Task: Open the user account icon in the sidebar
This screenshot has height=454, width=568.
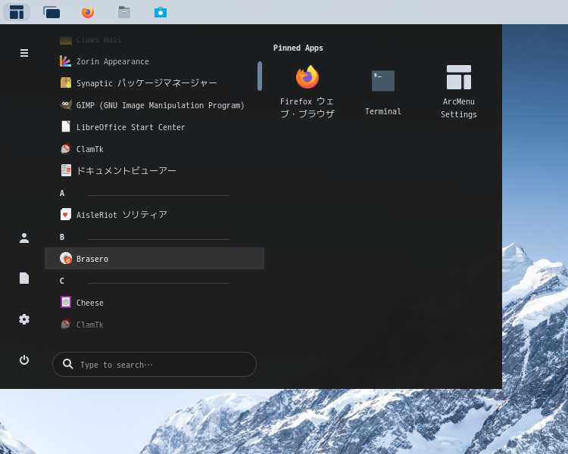Action: click(x=24, y=238)
